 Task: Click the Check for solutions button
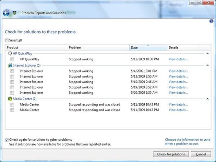(x=171, y=154)
